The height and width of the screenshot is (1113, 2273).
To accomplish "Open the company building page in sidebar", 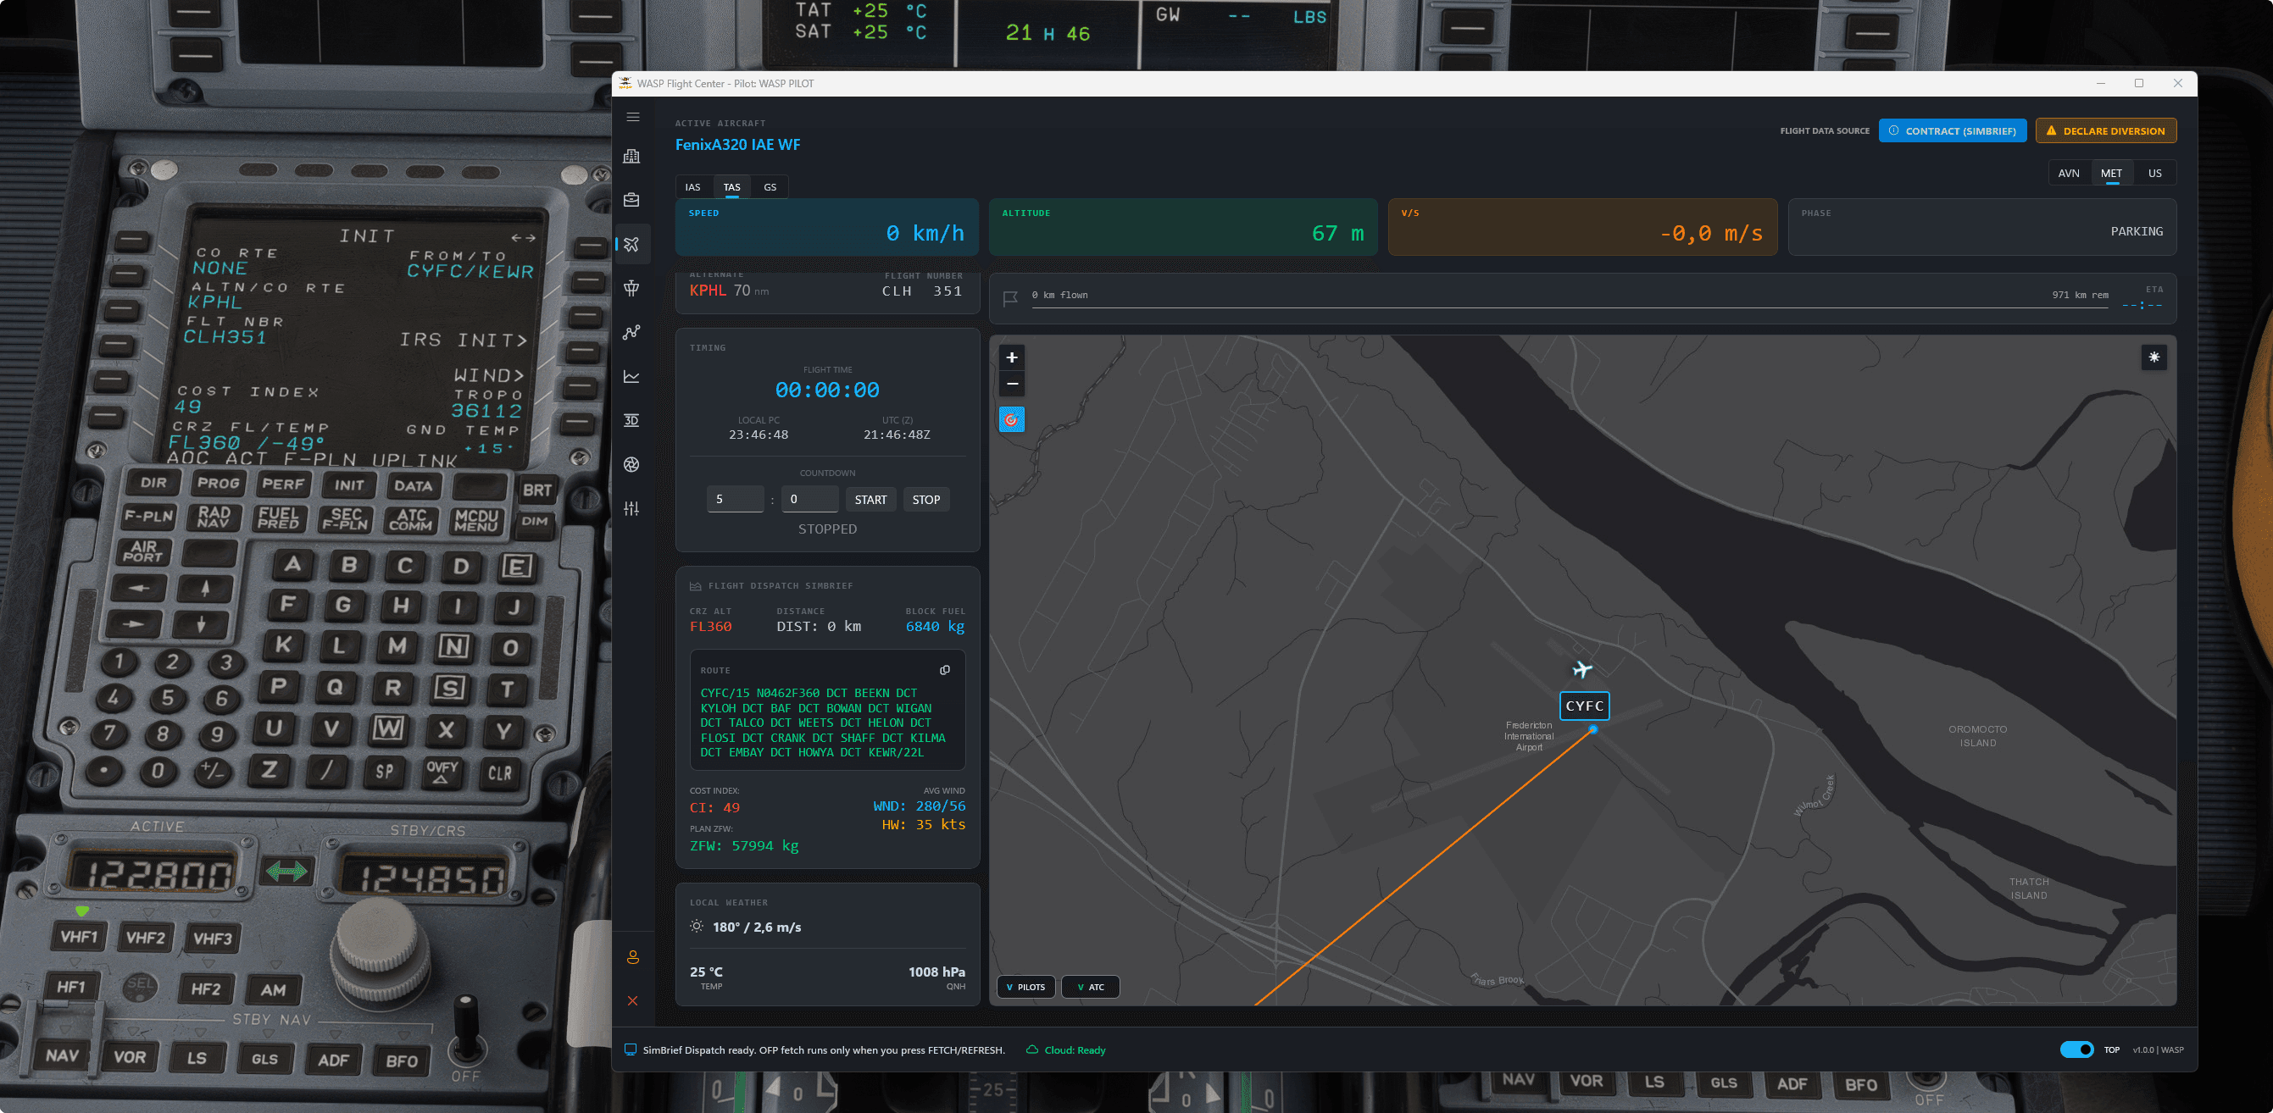I will tap(631, 156).
